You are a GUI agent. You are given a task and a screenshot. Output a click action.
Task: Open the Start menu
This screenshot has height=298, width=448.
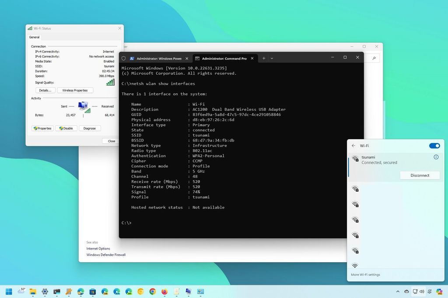tap(9, 291)
